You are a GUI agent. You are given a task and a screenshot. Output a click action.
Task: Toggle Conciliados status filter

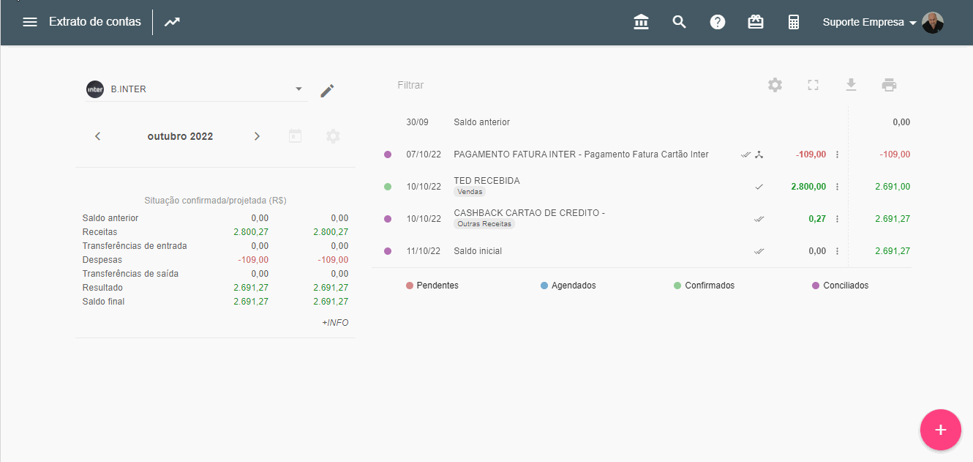pyautogui.click(x=840, y=286)
